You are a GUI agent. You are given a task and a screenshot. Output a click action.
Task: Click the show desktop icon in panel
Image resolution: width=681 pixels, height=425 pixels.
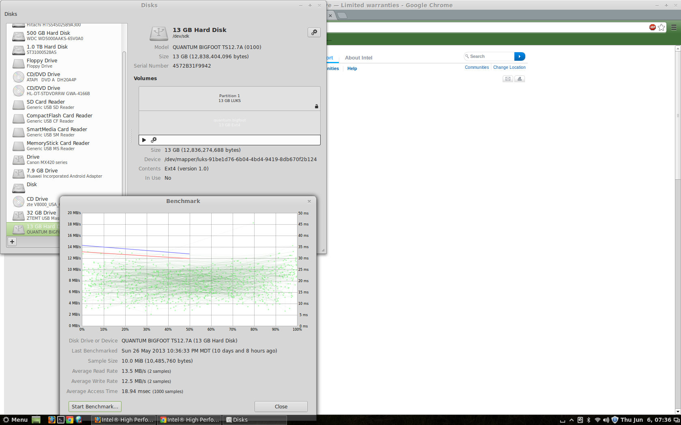36,420
